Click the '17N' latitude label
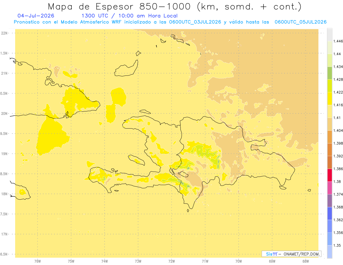The width and height of the screenshot is (343, 265). [x=4, y=234]
